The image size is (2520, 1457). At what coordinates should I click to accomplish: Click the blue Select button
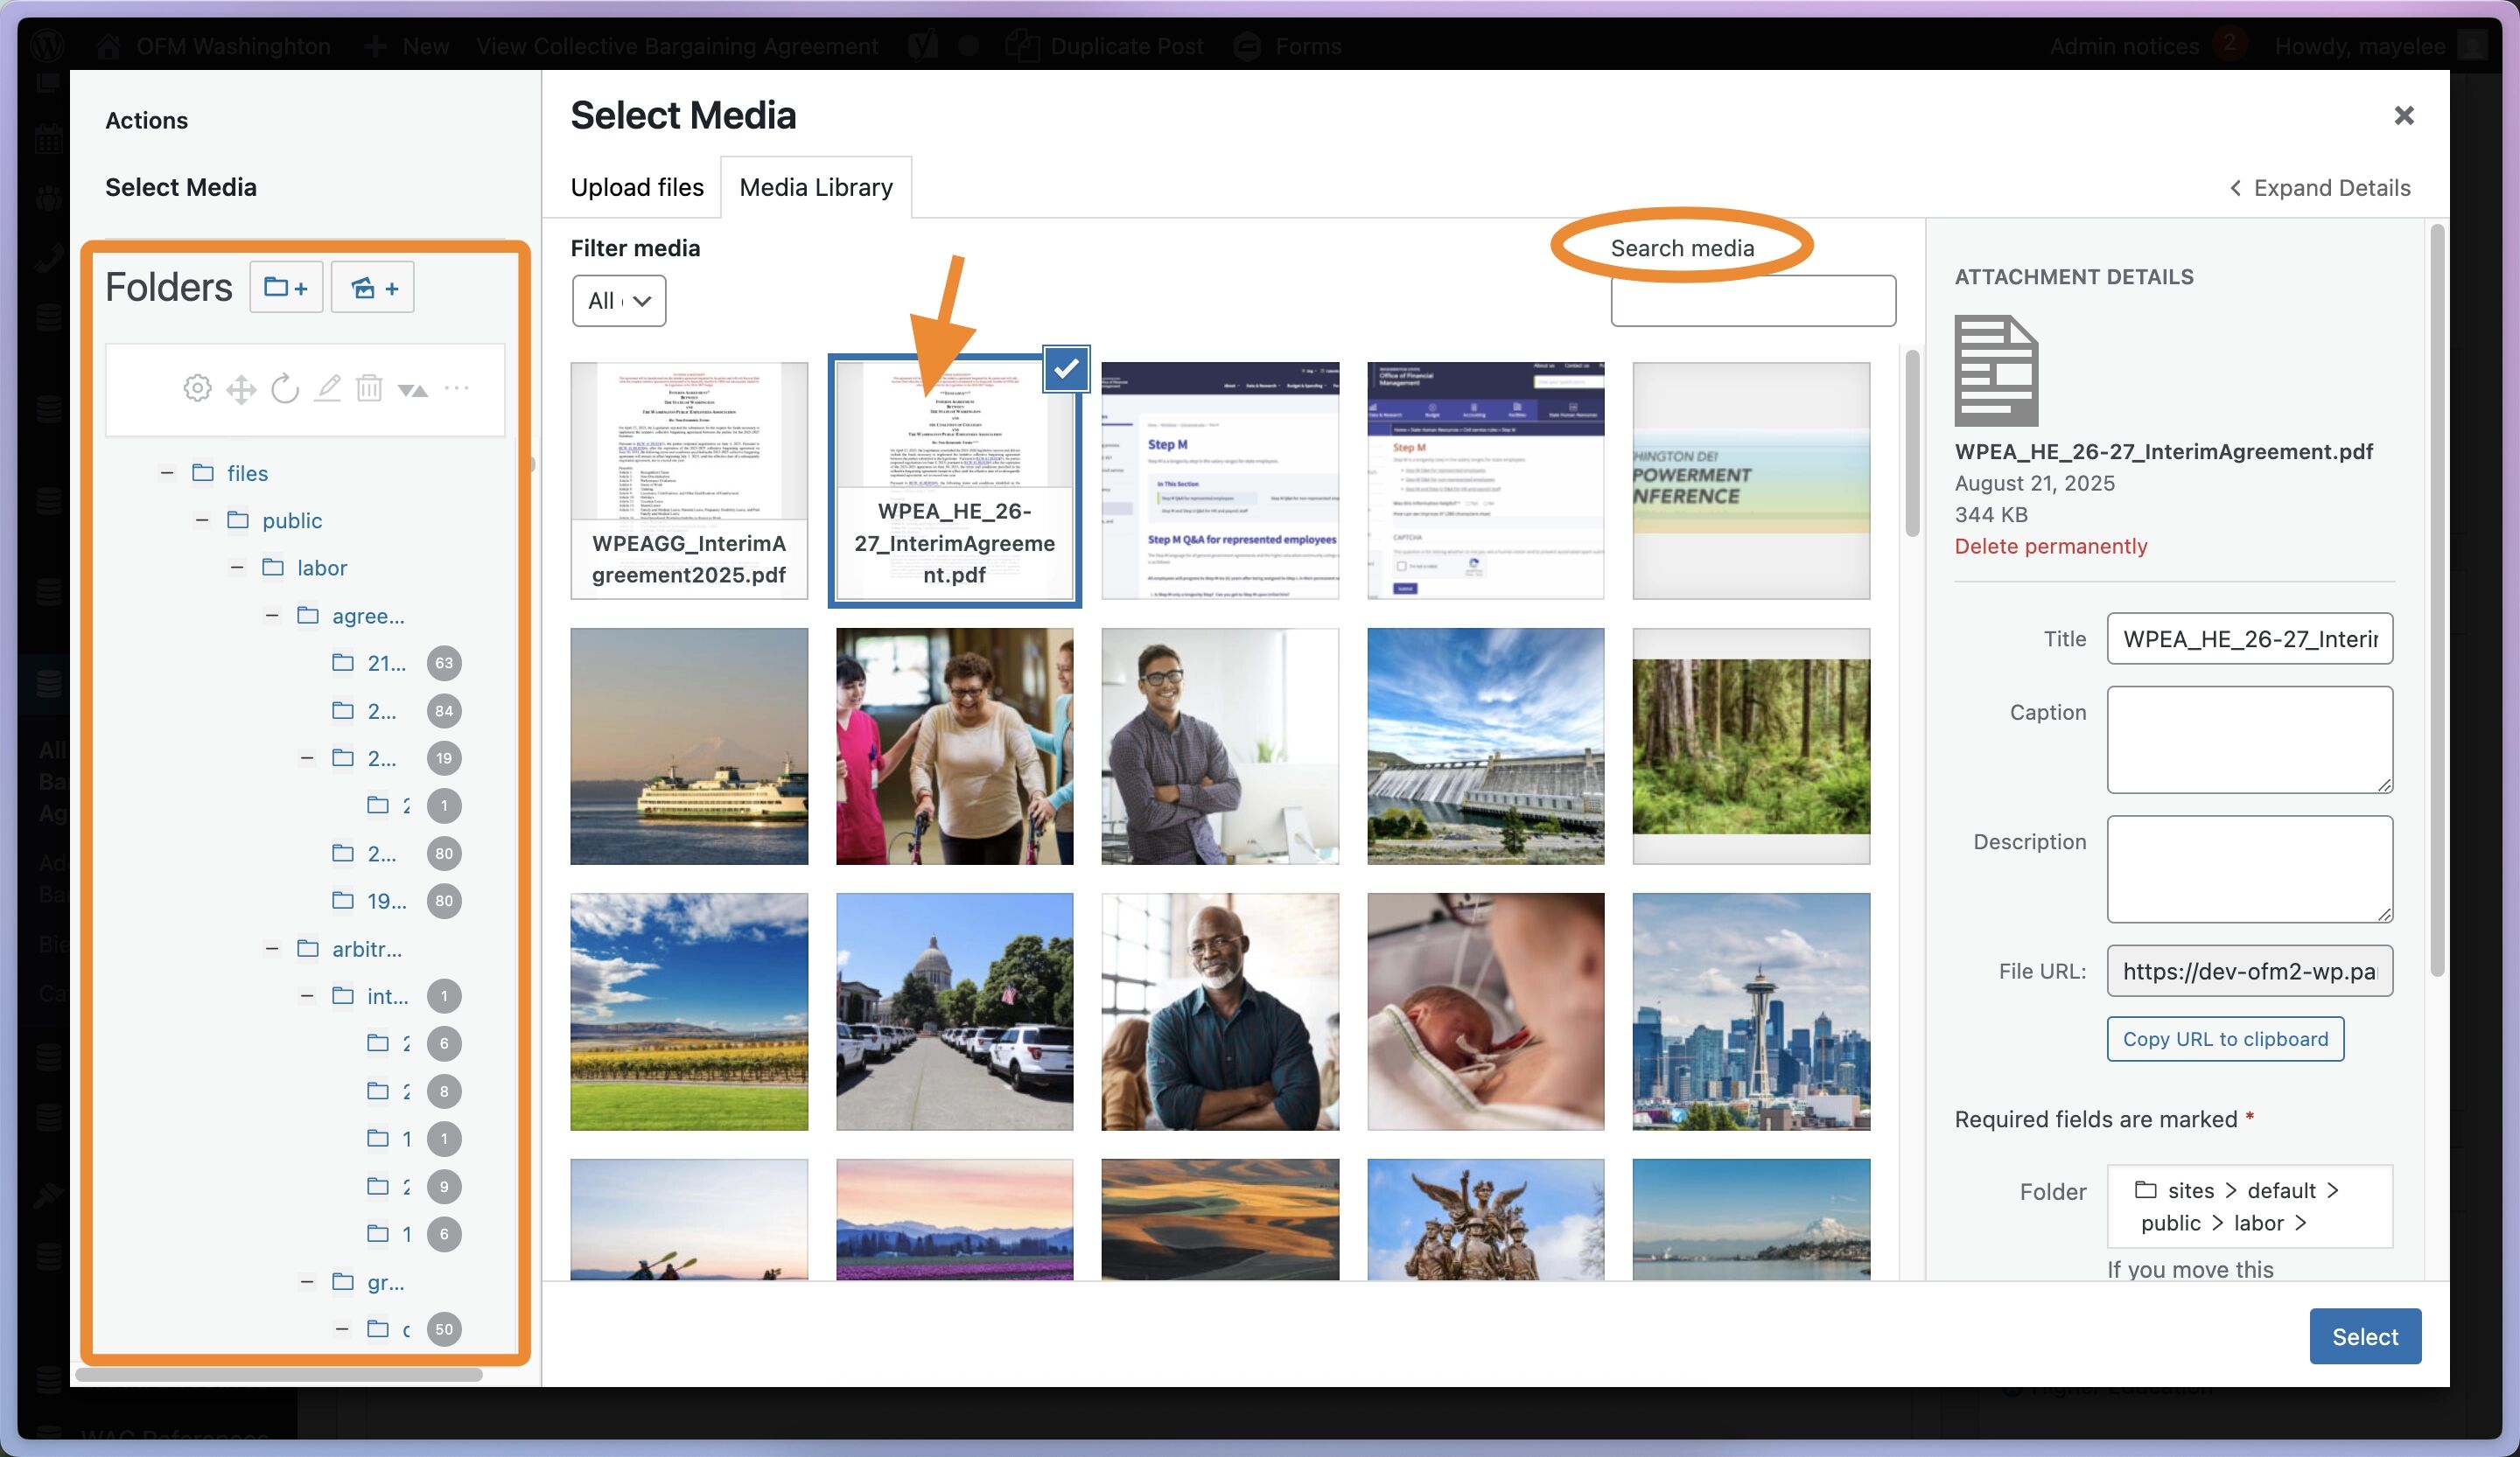2364,1336
